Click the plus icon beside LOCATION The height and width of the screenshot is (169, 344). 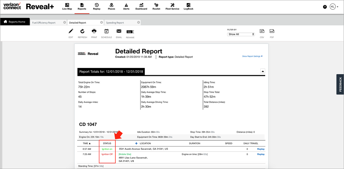136,143
